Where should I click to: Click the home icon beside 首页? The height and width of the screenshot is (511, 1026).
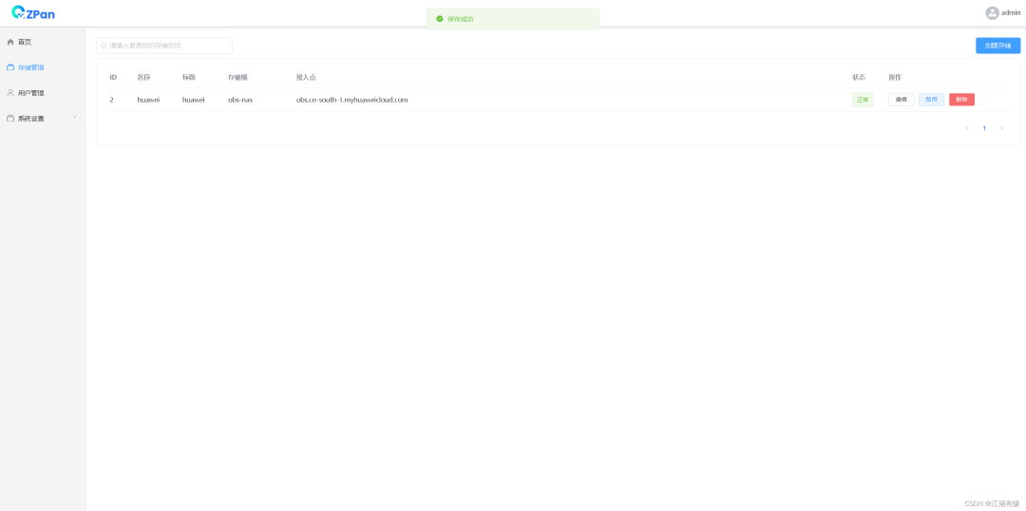10,42
